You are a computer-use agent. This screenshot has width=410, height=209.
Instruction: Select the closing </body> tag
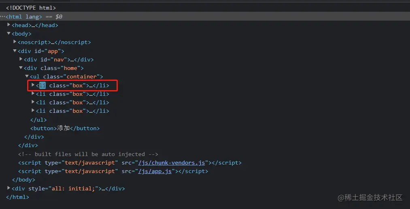click(x=23, y=180)
